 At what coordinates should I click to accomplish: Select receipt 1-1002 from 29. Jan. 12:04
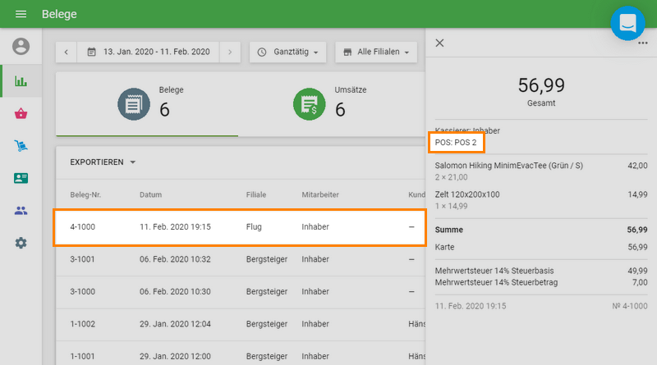[239, 324]
